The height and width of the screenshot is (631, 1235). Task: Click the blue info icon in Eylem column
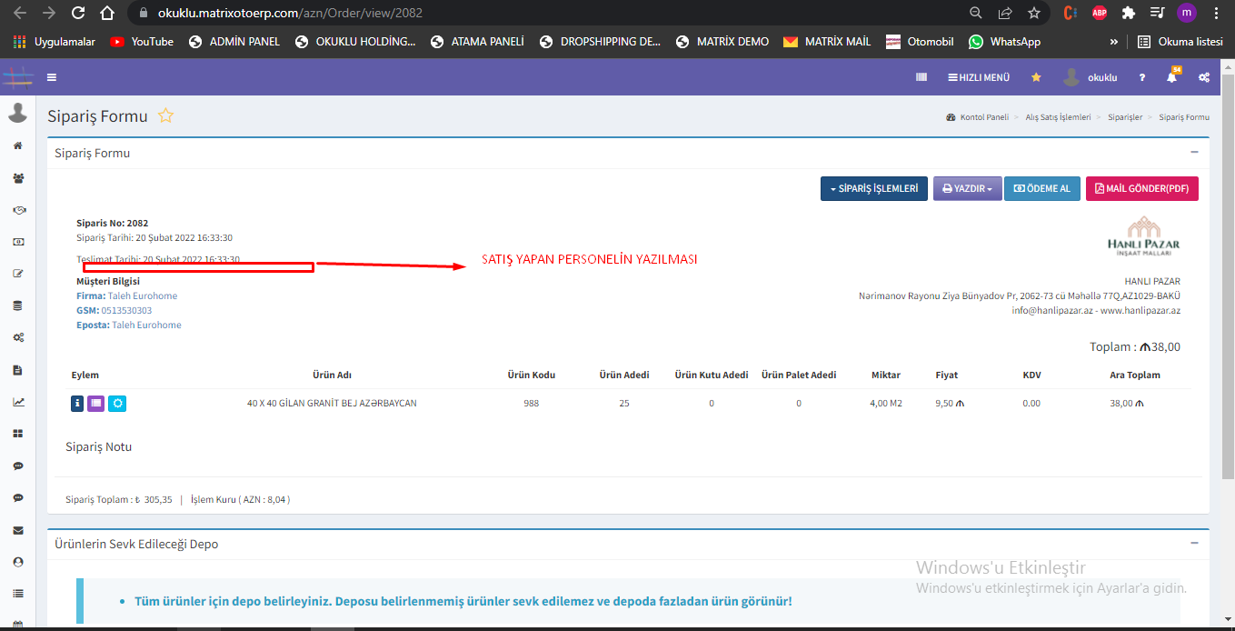(77, 403)
